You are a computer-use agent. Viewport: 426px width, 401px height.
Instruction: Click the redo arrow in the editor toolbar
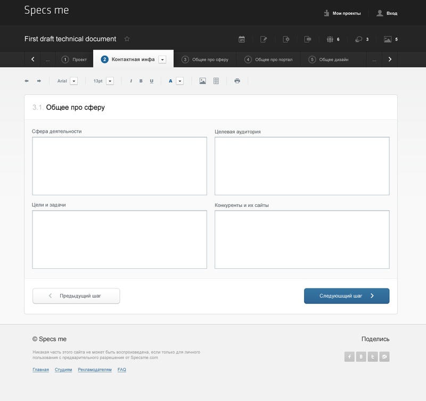39,81
